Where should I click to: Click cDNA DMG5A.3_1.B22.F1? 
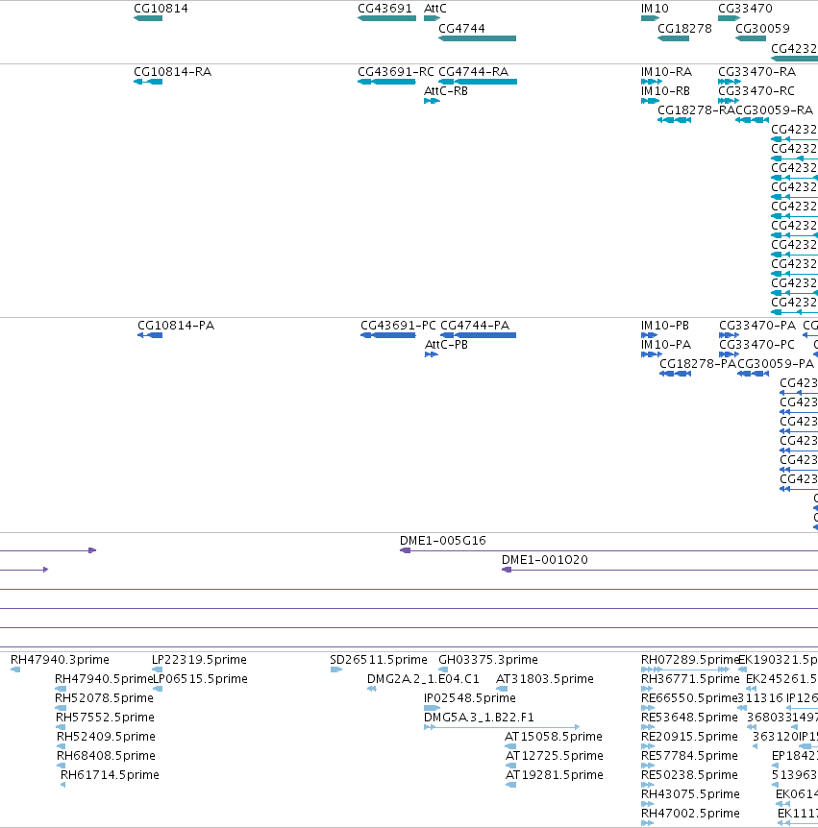pos(502,727)
